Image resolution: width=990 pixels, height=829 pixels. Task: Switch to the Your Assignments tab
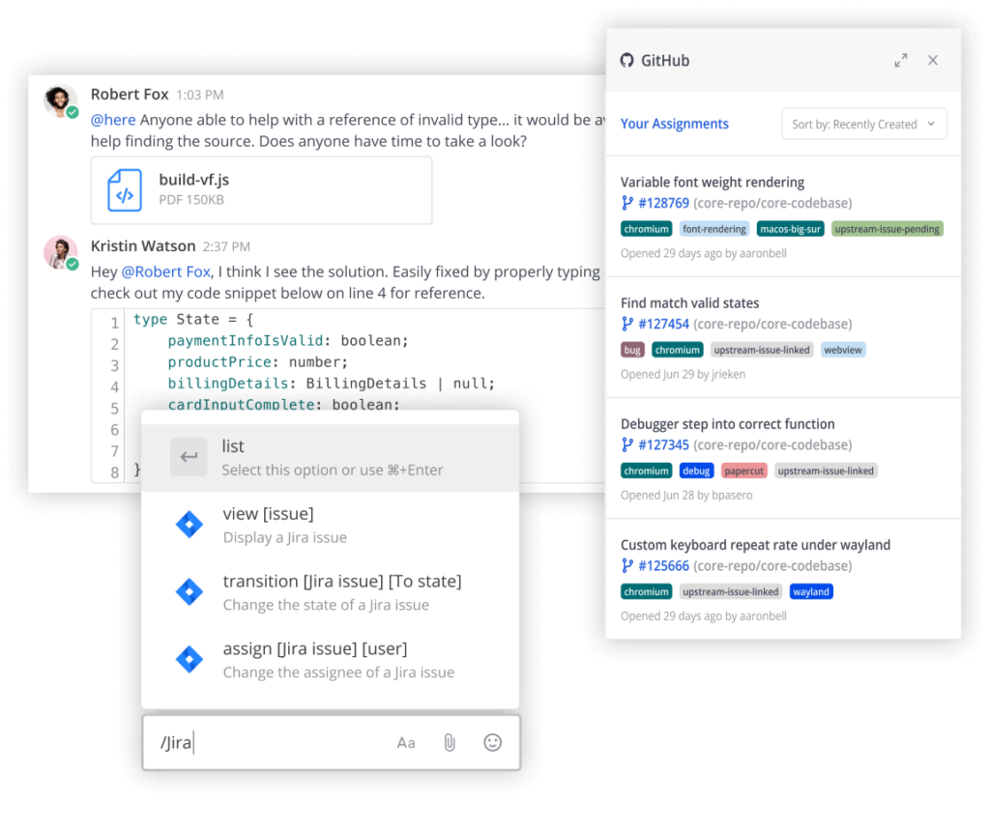(674, 124)
